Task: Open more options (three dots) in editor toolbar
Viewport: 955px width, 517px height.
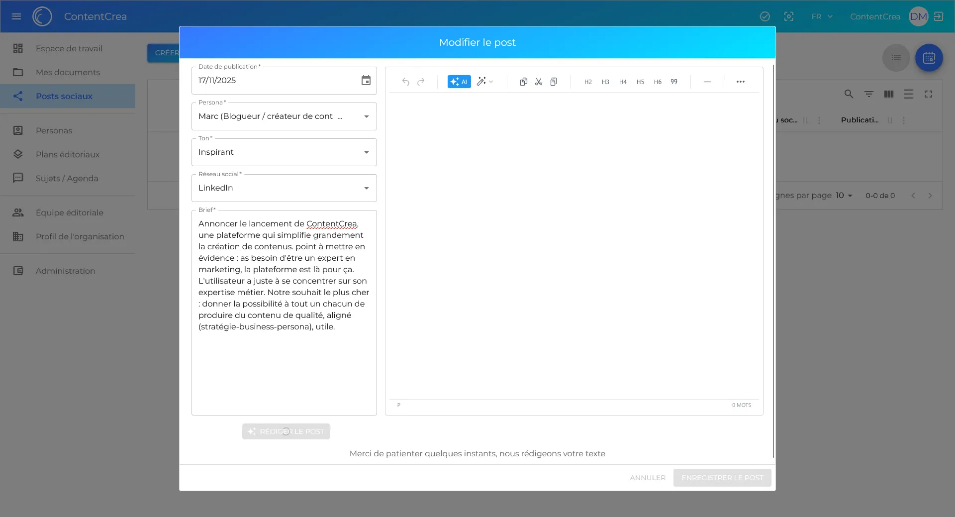Action: 740,82
